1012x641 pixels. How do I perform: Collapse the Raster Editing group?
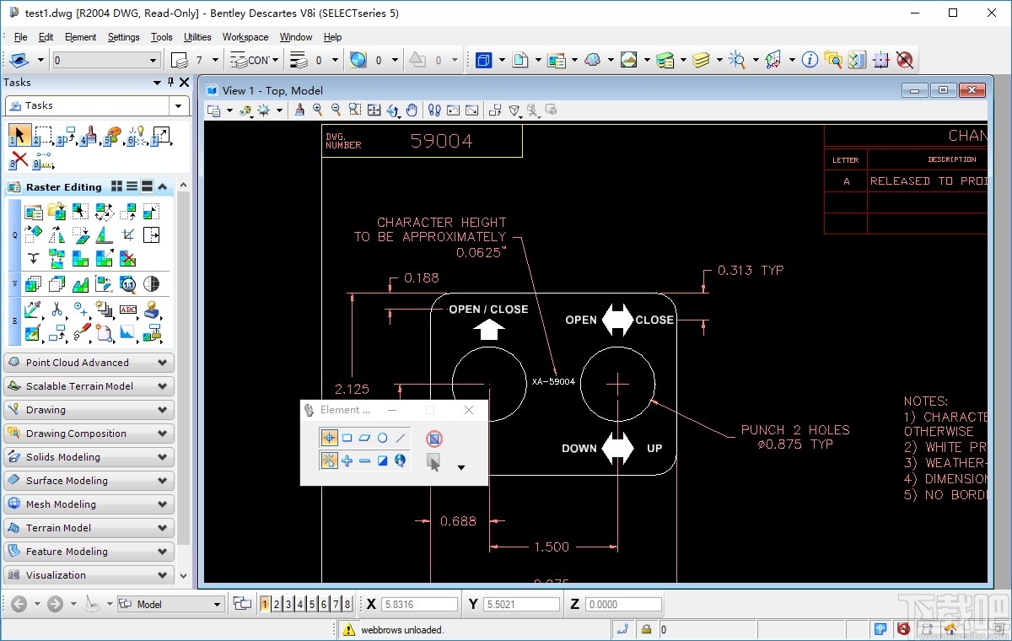click(163, 186)
